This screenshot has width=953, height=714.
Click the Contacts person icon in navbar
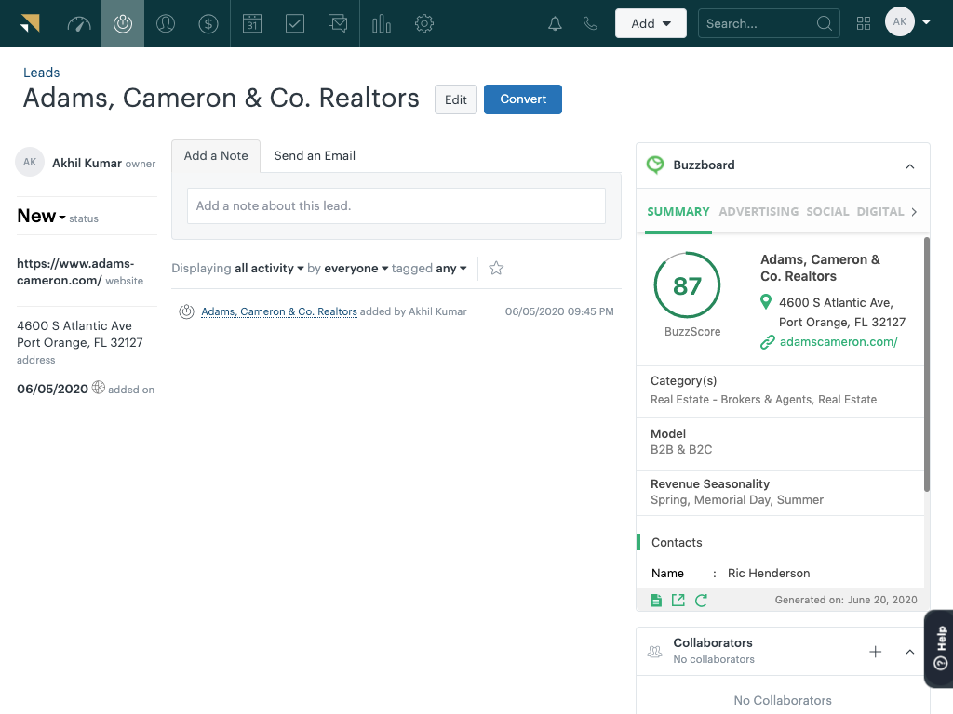click(x=166, y=24)
